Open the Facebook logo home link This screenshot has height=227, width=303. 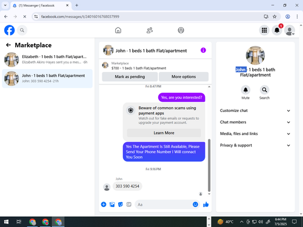coord(9,30)
